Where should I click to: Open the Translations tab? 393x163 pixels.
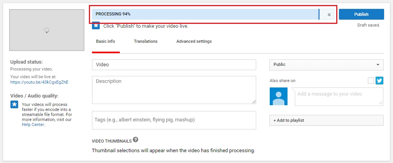[146, 42]
